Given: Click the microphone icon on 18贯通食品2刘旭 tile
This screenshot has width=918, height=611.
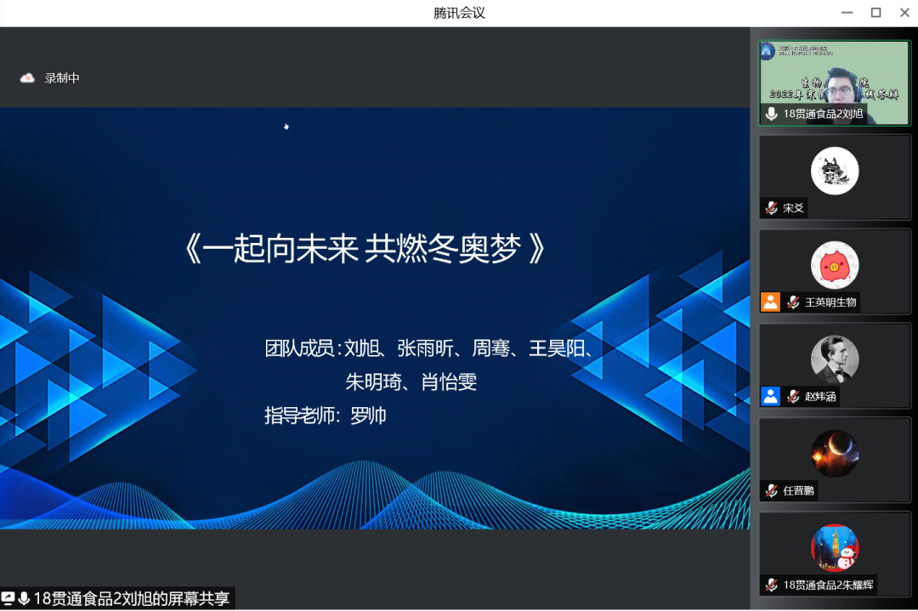Looking at the screenshot, I should coord(771,114).
